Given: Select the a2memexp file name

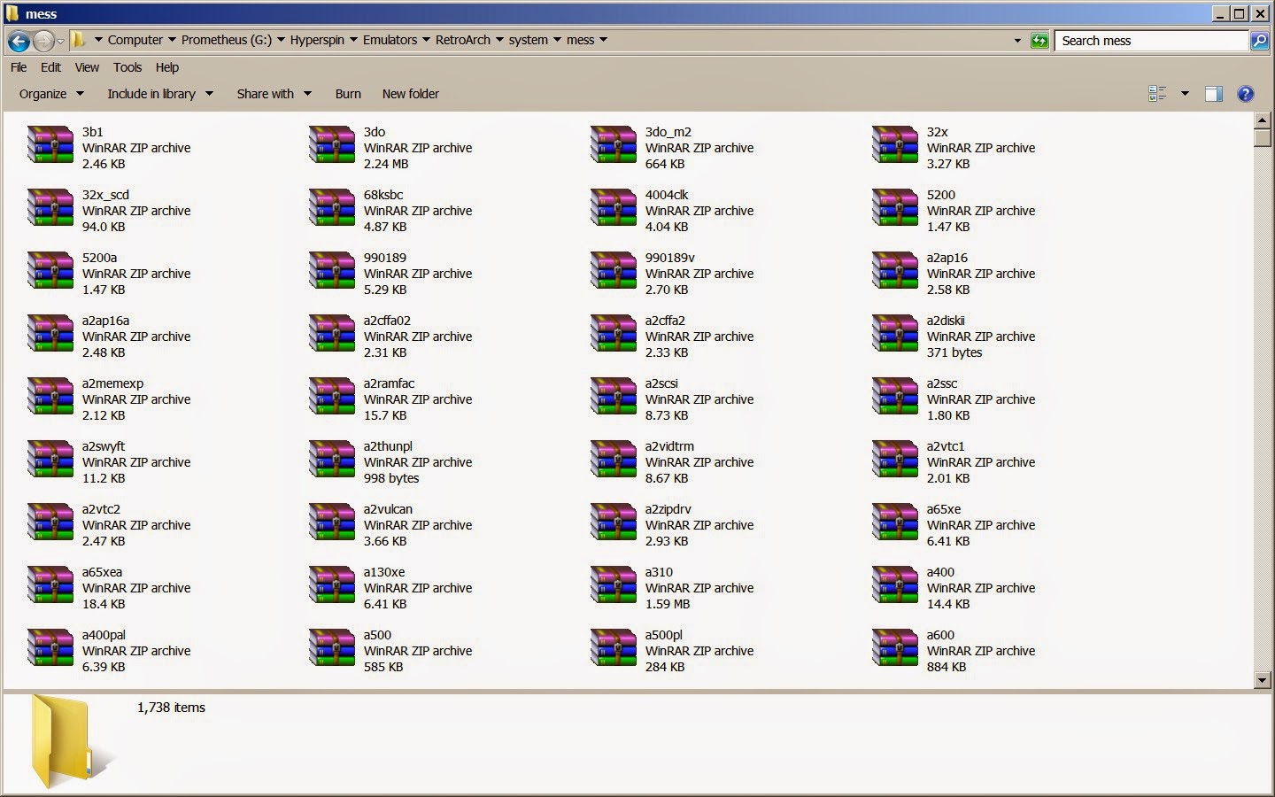Looking at the screenshot, I should [112, 383].
